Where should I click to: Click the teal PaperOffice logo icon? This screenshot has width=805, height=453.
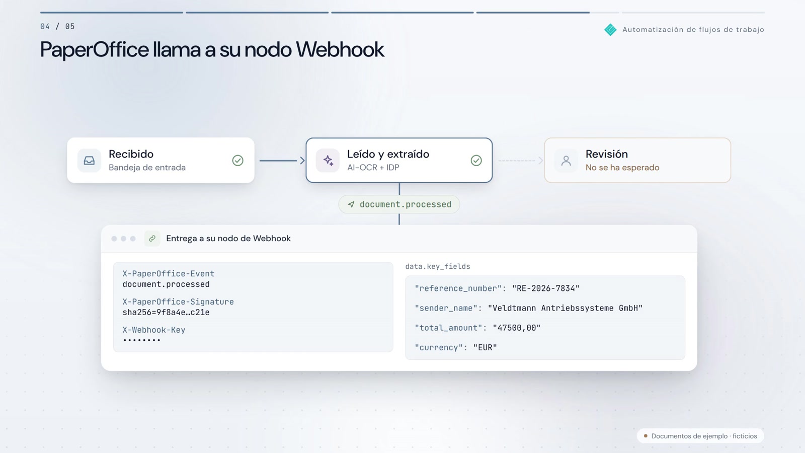pos(610,30)
